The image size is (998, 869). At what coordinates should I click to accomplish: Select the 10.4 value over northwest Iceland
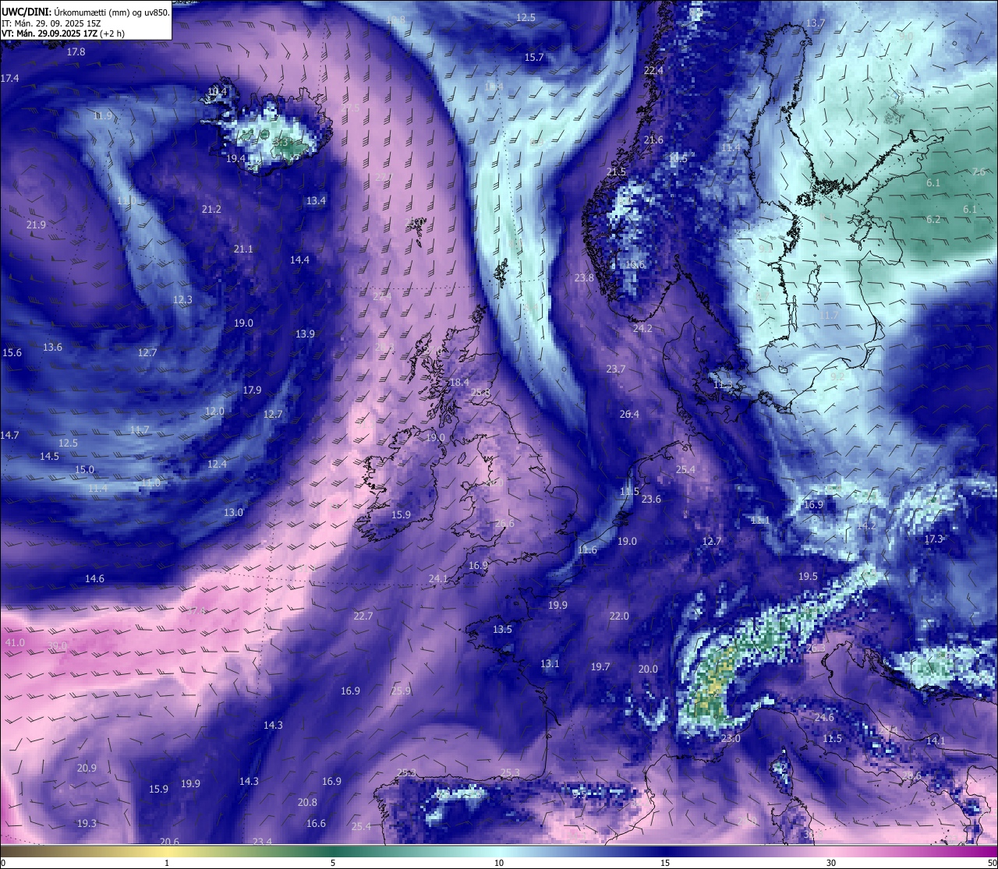pyautogui.click(x=218, y=91)
